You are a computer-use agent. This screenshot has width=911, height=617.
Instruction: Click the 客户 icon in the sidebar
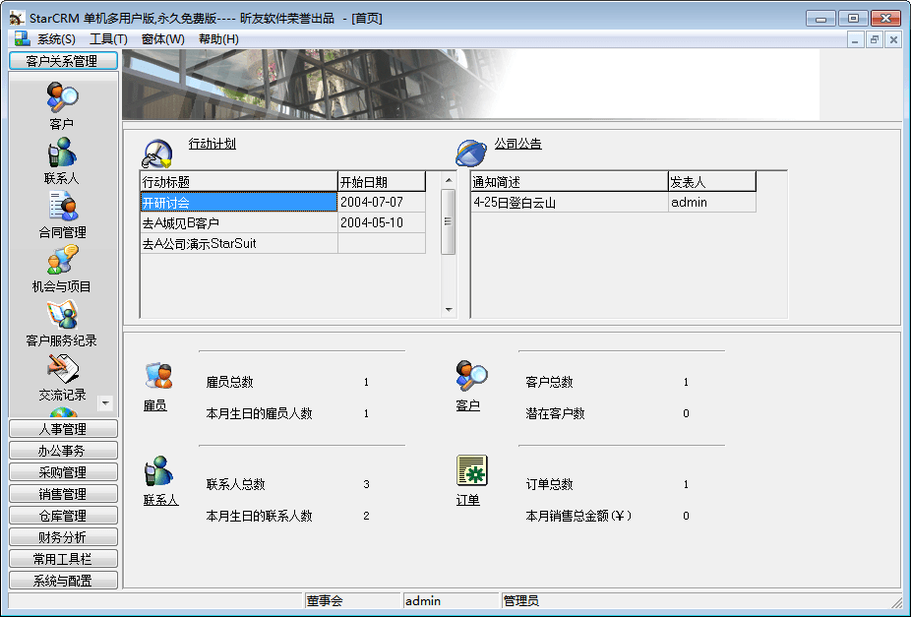tap(62, 98)
